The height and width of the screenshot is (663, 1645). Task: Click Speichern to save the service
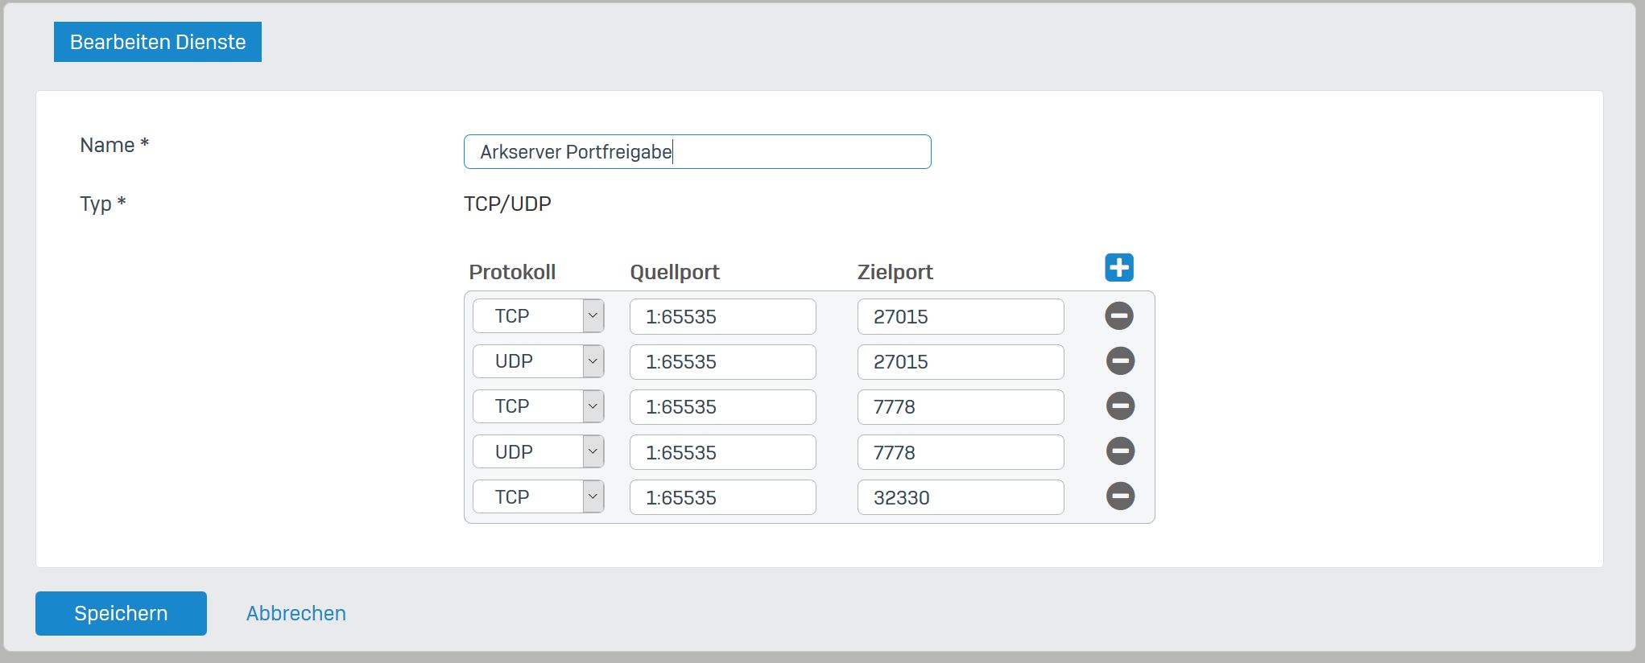click(x=121, y=613)
